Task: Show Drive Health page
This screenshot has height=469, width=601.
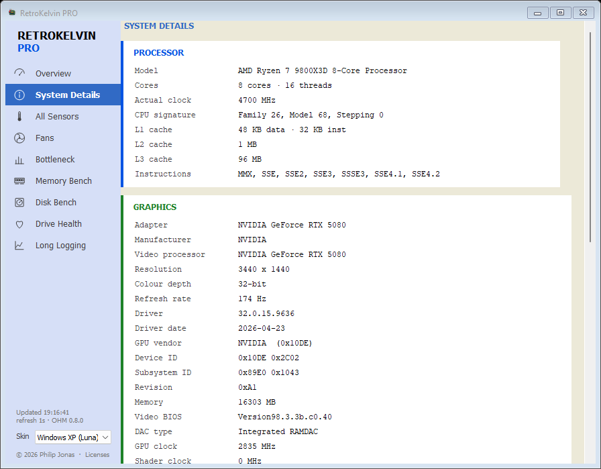Action: pyautogui.click(x=63, y=223)
